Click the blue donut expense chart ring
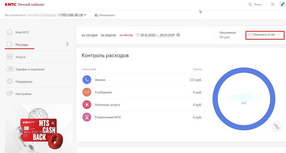Screen dimensions: 286x153 [215, 99]
